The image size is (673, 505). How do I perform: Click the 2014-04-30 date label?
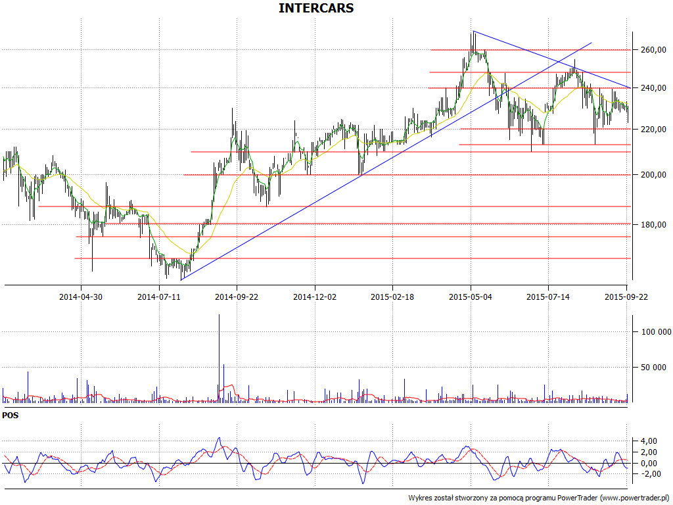click(x=81, y=297)
